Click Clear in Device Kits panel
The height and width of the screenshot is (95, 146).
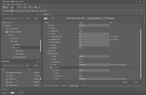pyautogui.click(x=36, y=65)
